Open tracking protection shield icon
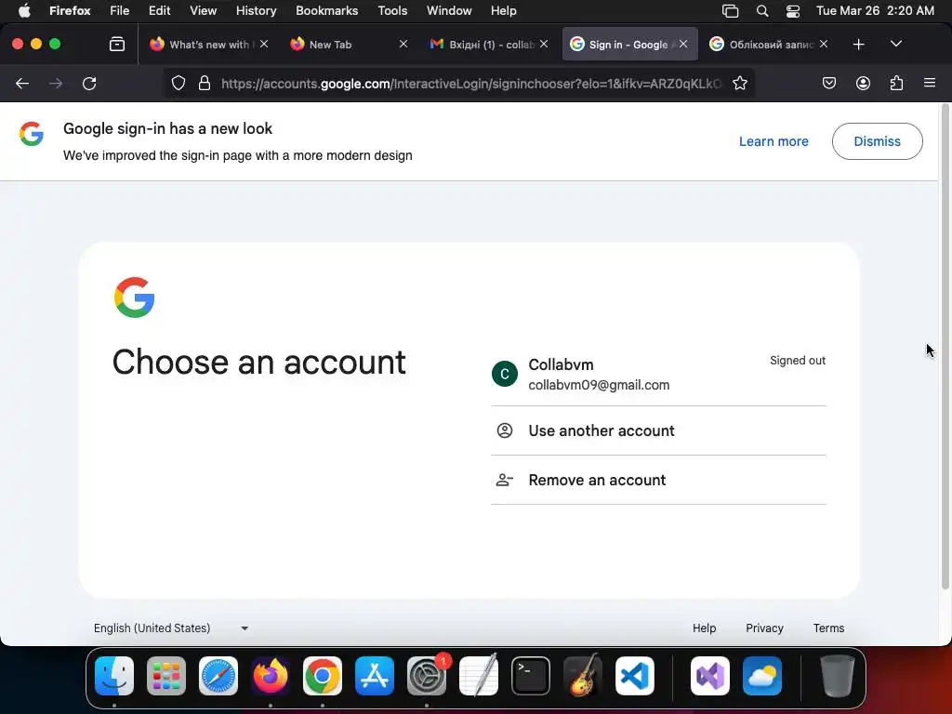 178,83
